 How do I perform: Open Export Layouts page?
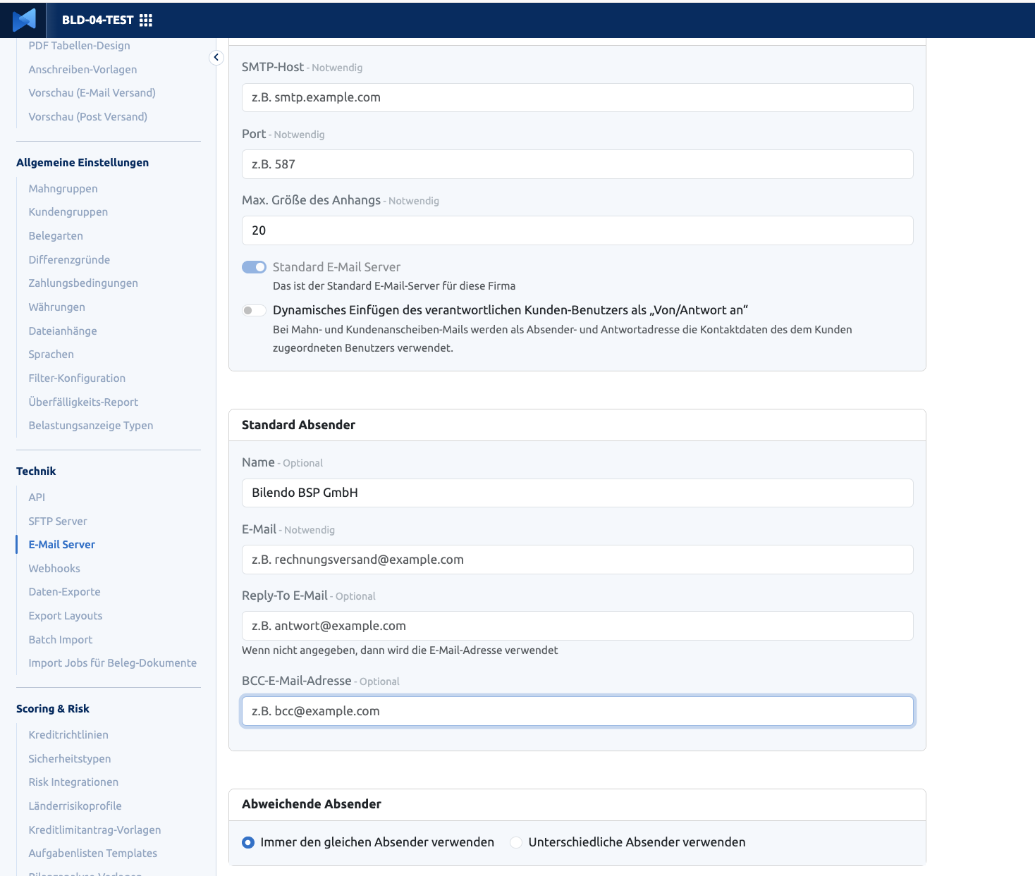click(x=65, y=616)
